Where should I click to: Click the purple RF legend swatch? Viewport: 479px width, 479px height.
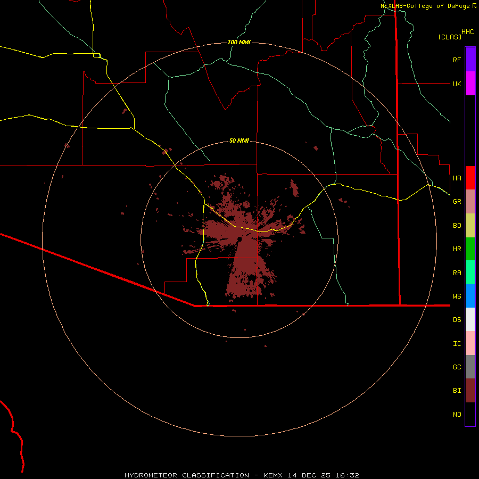pos(470,60)
